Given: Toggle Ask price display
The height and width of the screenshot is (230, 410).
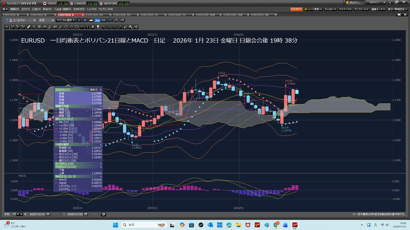Looking at the screenshot, I should coord(104,20).
